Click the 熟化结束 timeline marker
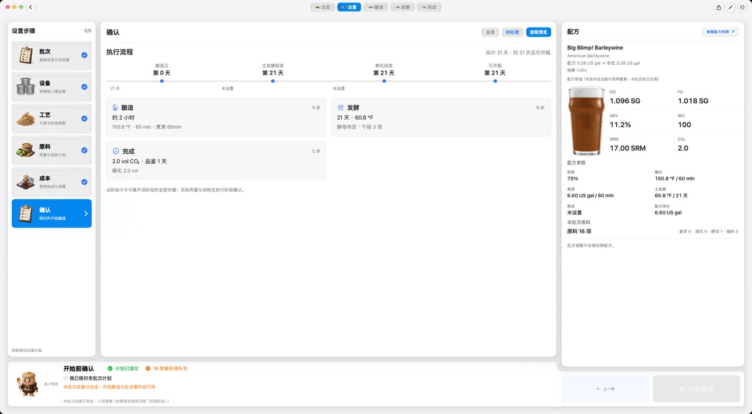752x414 pixels. pyautogui.click(x=384, y=81)
